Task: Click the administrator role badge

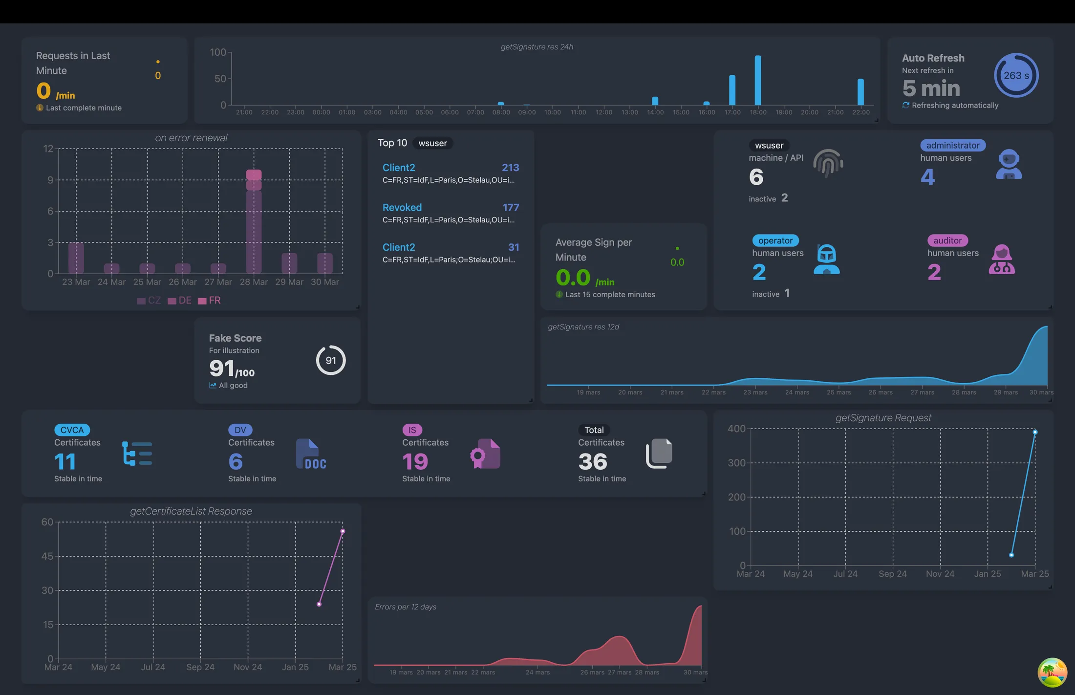Action: (953, 145)
